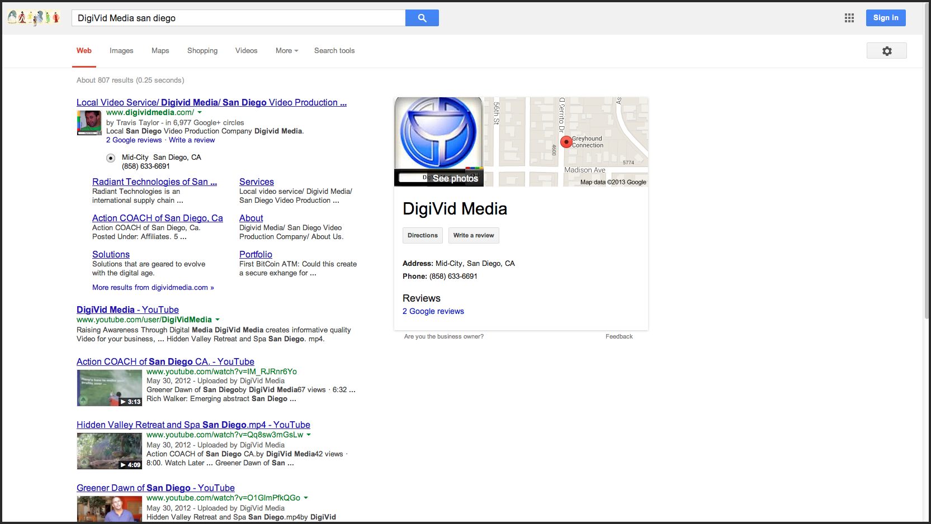Click the Write a review button in panel
The width and height of the screenshot is (931, 524).
(x=474, y=235)
